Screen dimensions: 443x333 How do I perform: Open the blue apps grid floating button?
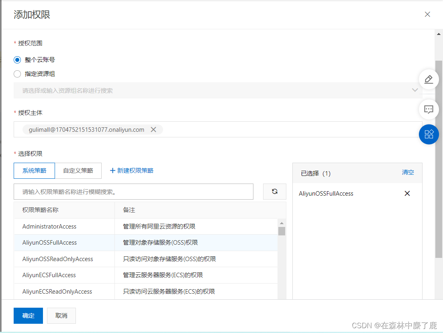pos(429,134)
